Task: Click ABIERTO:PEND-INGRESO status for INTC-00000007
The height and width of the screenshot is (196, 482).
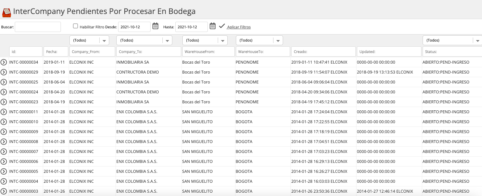Action: pyautogui.click(x=446, y=152)
